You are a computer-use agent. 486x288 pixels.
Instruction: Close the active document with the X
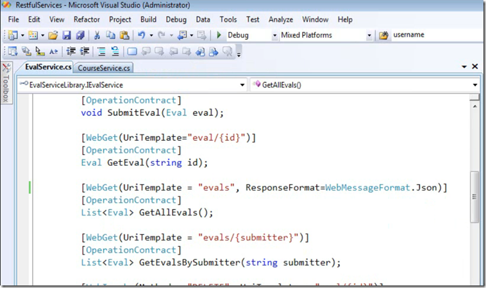pos(475,66)
